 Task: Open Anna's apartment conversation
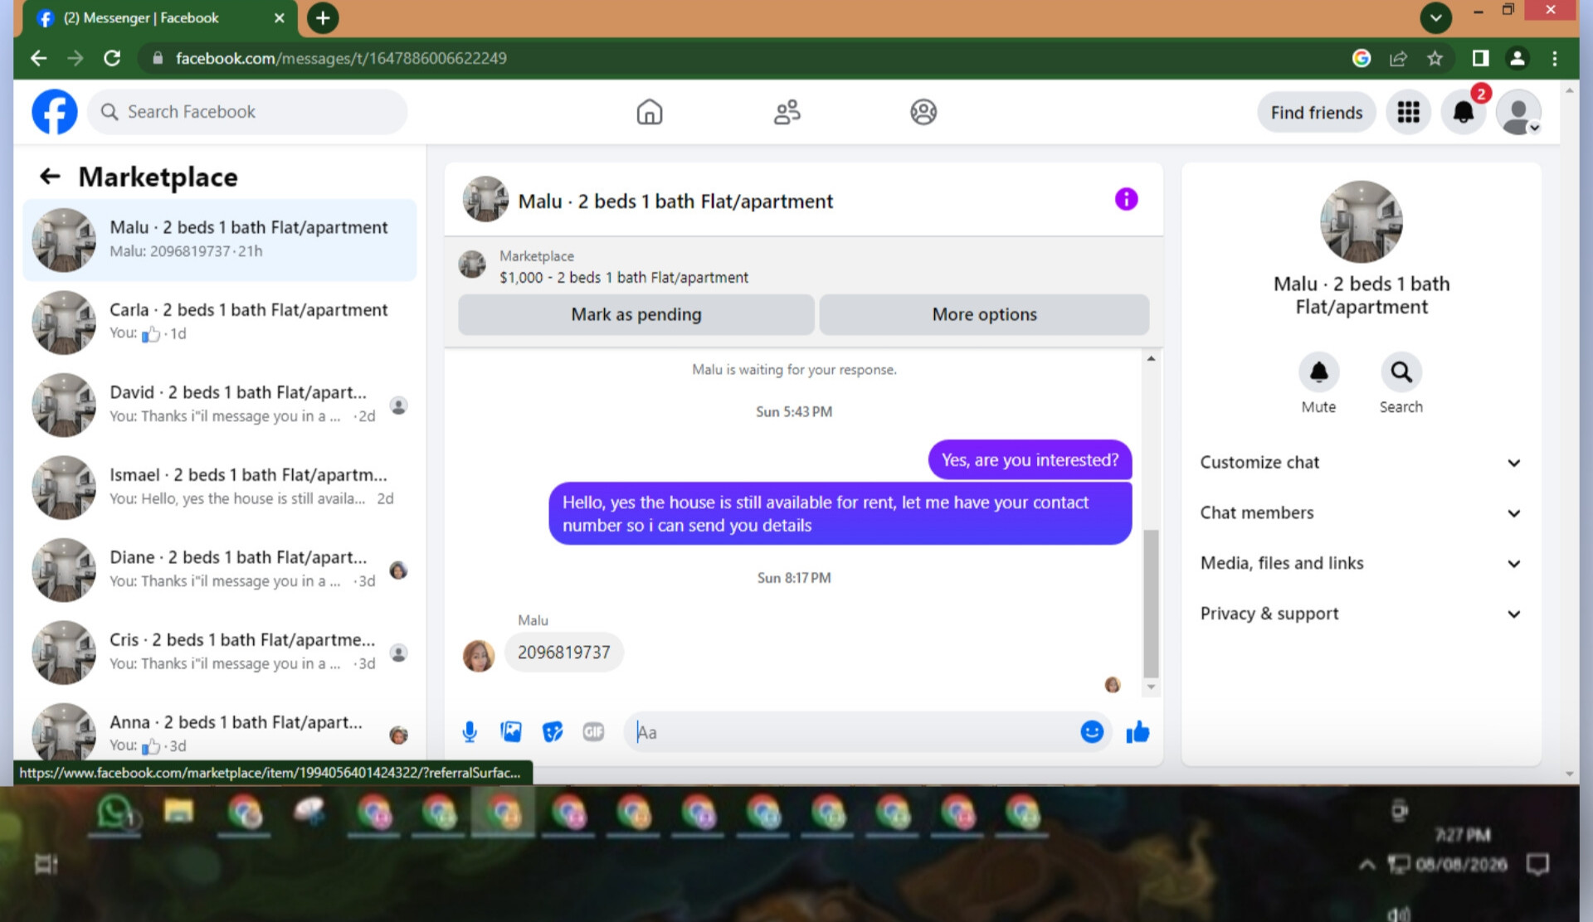click(x=220, y=731)
